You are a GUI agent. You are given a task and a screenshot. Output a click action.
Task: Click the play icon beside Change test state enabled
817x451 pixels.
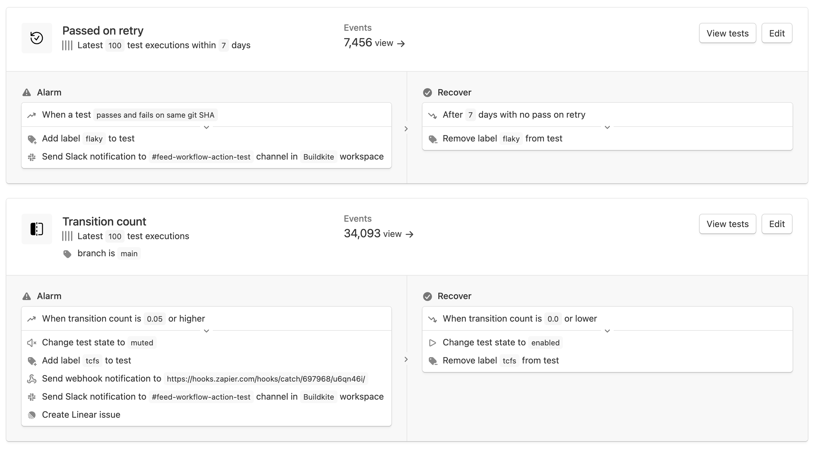[x=433, y=343]
